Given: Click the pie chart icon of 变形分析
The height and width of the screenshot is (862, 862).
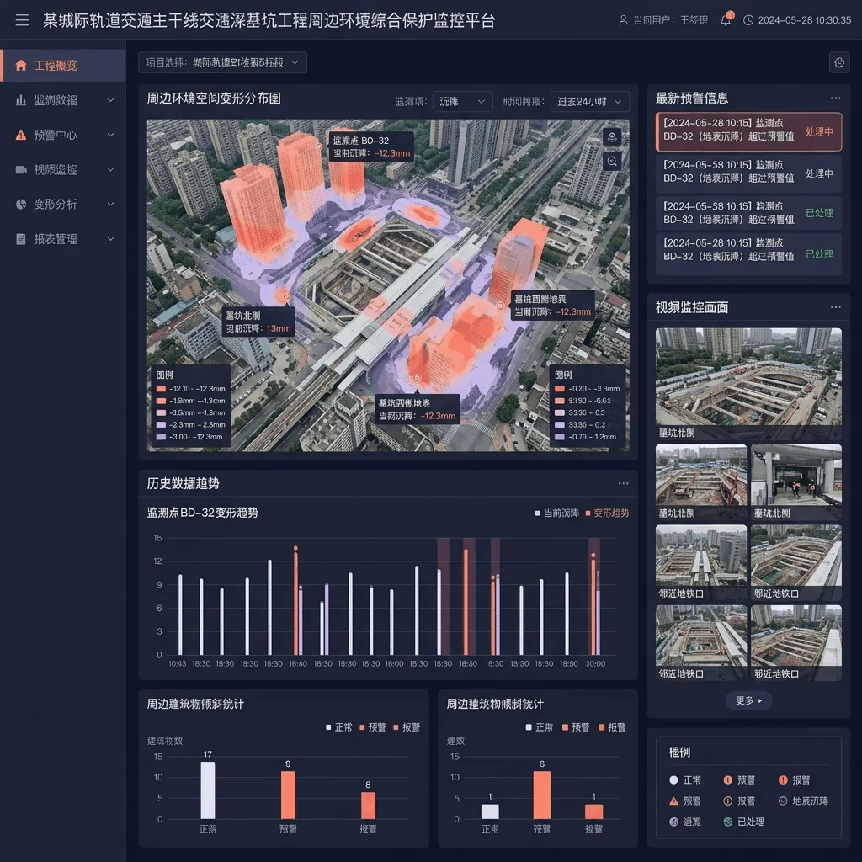Looking at the screenshot, I should (21, 204).
